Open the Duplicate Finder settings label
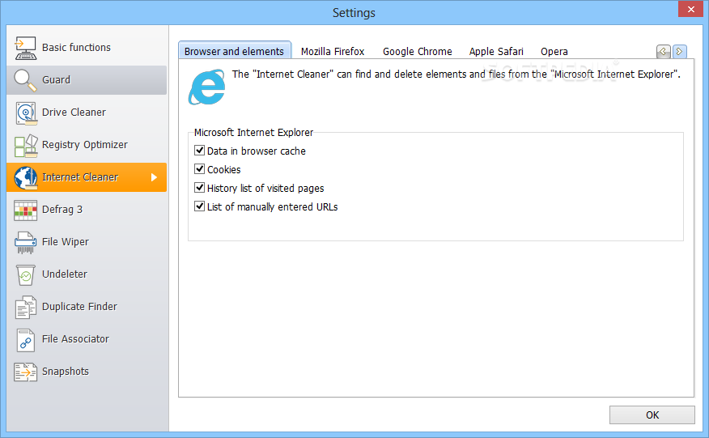709x438 pixels. point(79,307)
